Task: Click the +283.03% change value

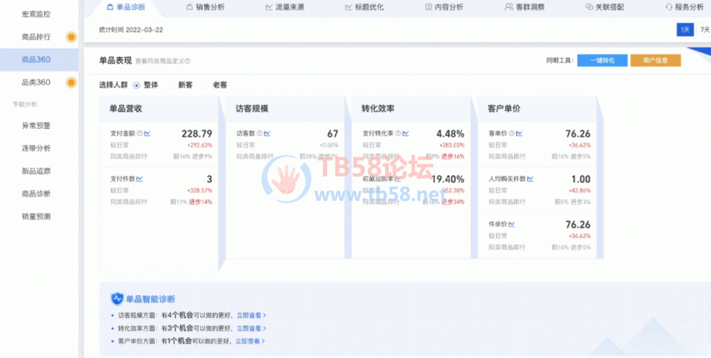Action: pos(452,145)
